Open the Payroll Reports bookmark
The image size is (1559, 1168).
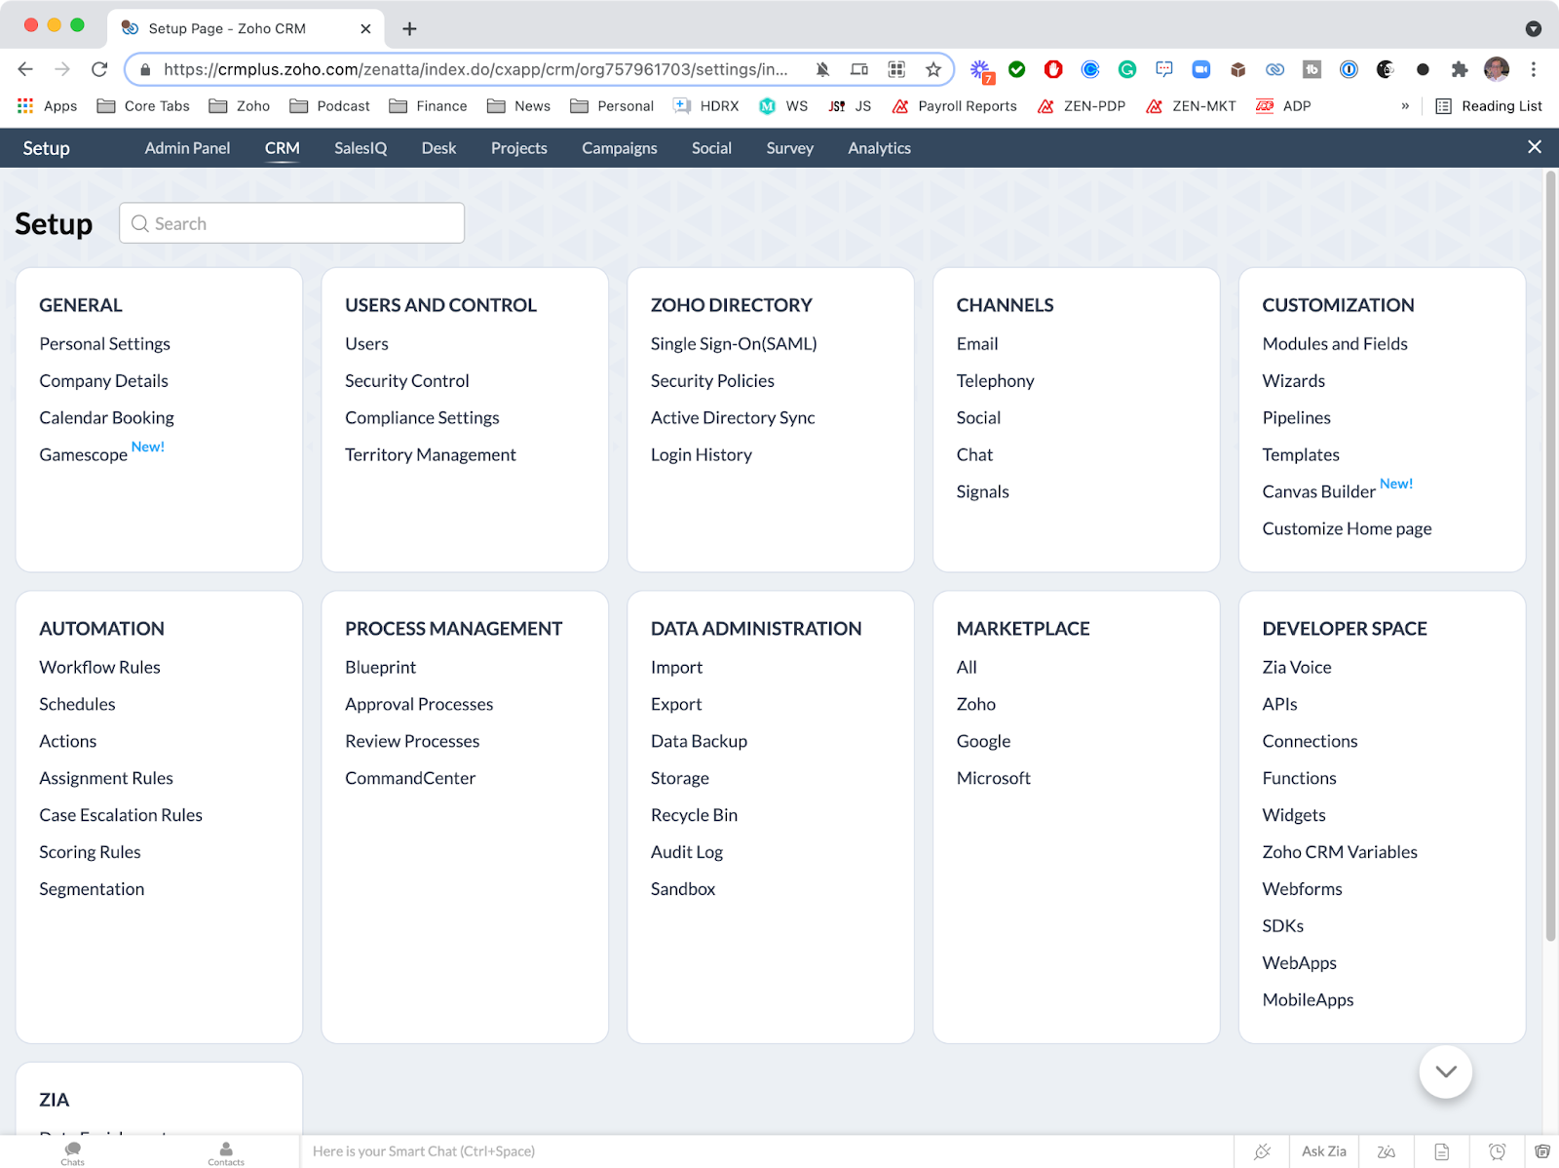(955, 106)
